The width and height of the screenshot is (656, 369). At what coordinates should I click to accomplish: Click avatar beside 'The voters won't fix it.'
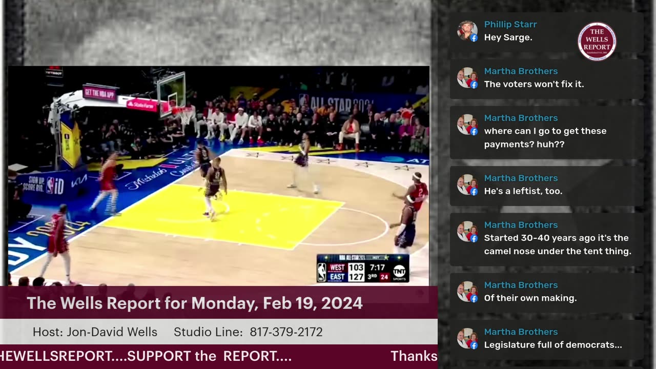pyautogui.click(x=467, y=77)
